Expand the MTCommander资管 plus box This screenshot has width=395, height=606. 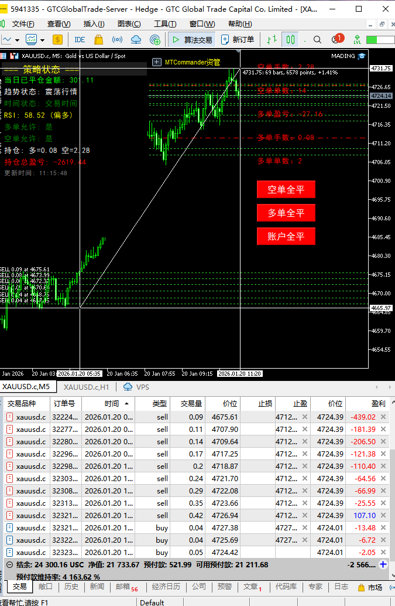pos(157,62)
